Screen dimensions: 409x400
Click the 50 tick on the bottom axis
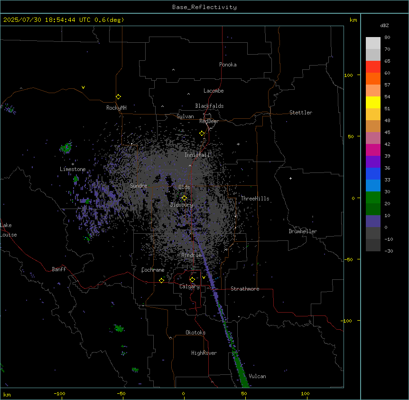point(244,393)
